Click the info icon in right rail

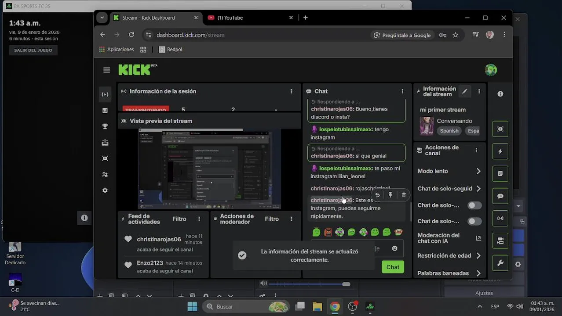coord(500,94)
